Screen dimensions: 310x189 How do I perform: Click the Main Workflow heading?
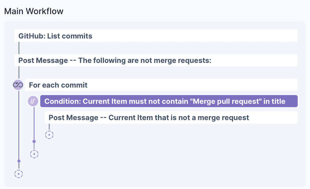point(34,11)
